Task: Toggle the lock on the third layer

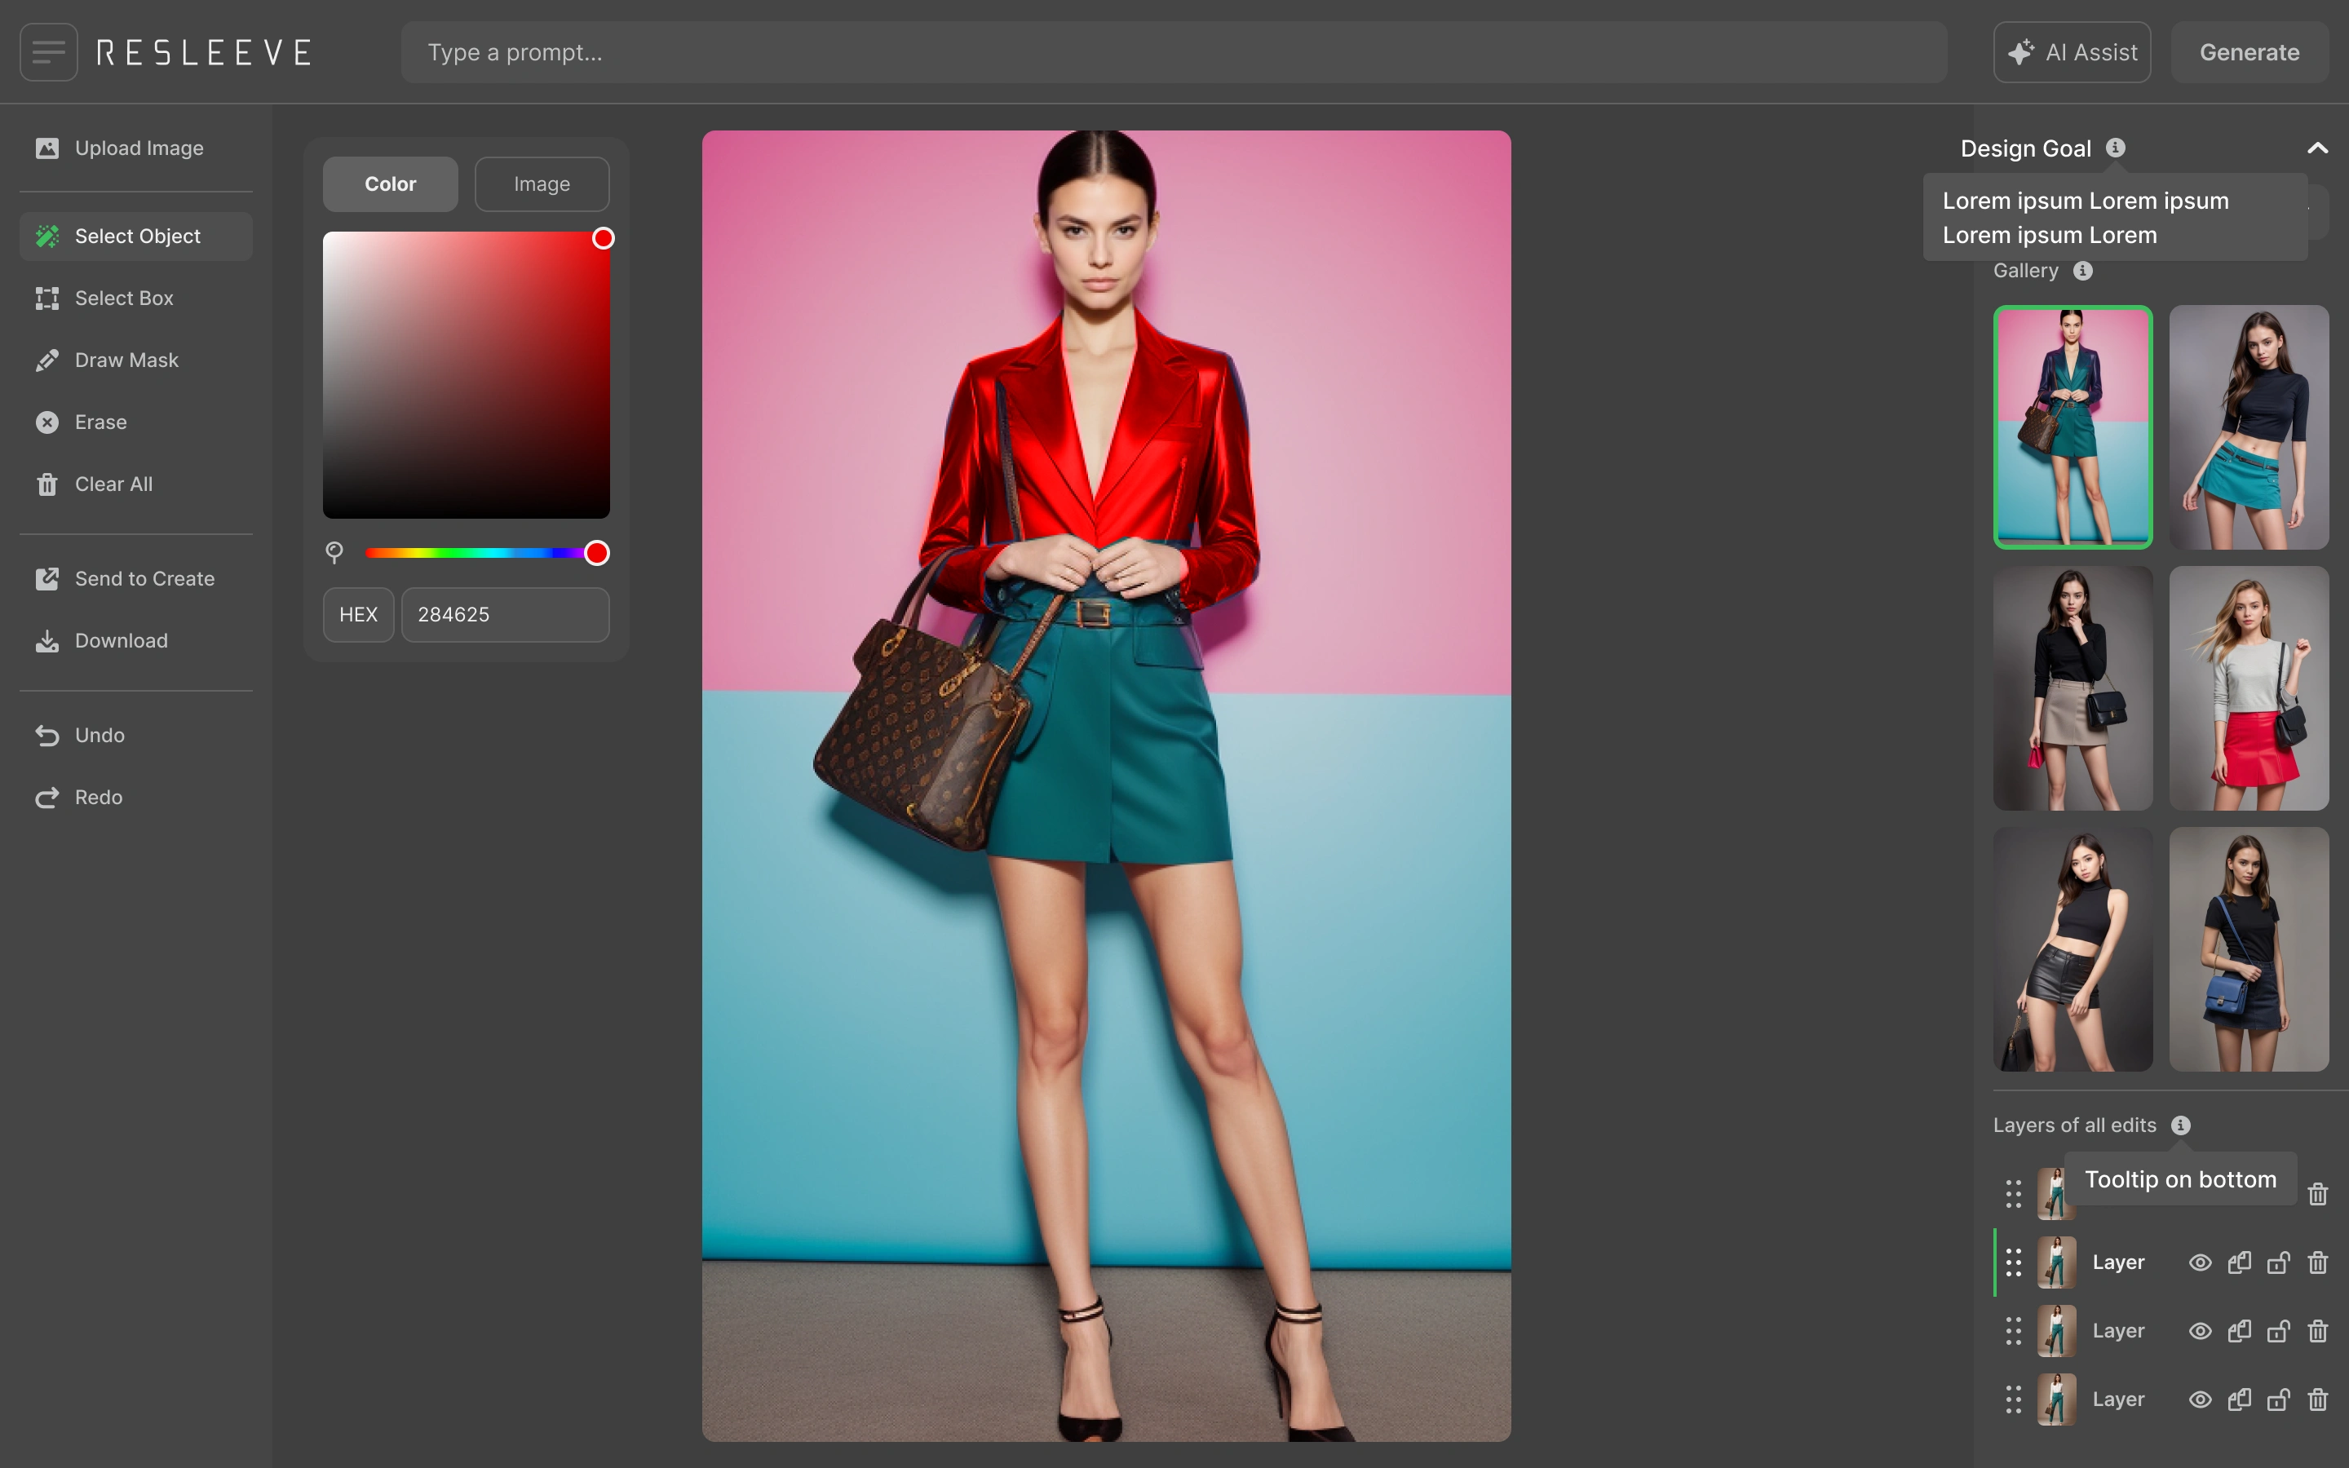Action: click(2278, 1331)
